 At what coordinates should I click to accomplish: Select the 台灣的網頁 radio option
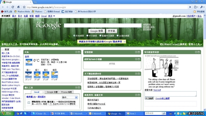coord(117,36)
